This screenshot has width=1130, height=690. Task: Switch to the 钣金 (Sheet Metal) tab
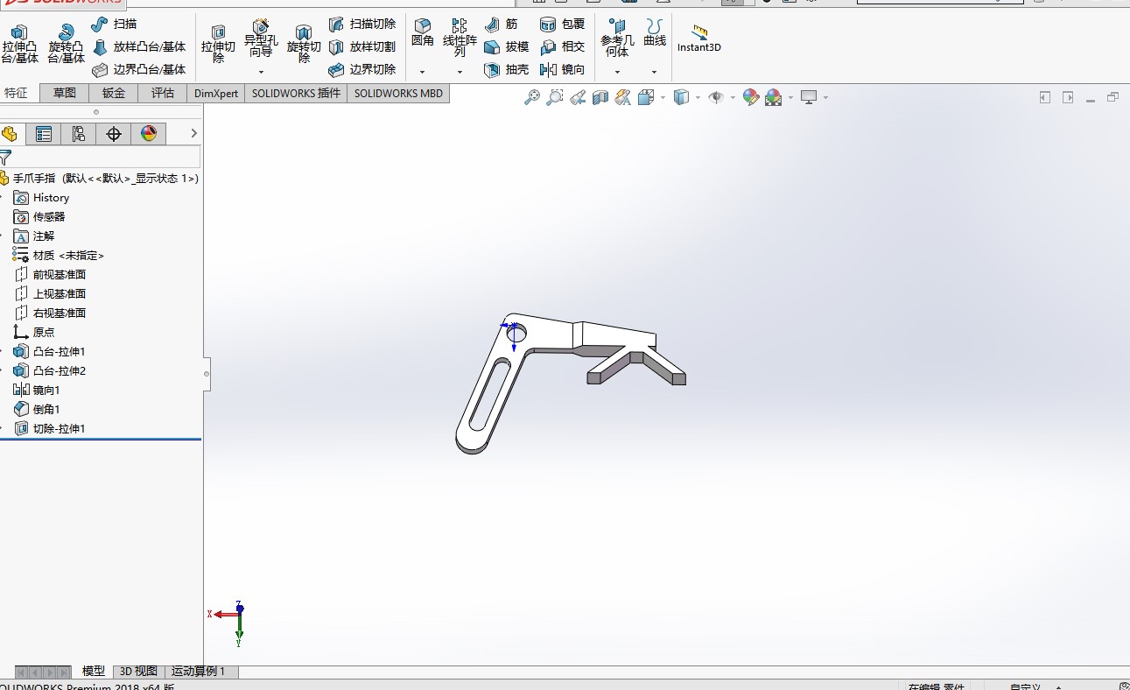(x=114, y=93)
